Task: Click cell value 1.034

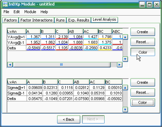Action: click(62, 43)
